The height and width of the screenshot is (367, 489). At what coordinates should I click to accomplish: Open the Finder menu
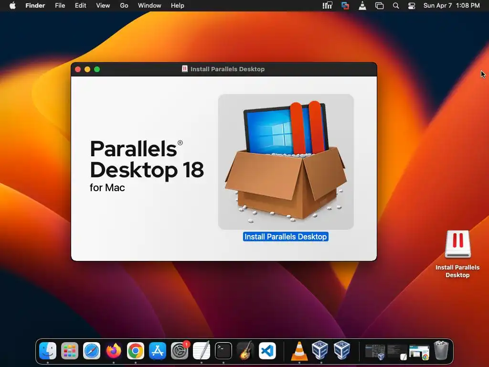pos(35,5)
